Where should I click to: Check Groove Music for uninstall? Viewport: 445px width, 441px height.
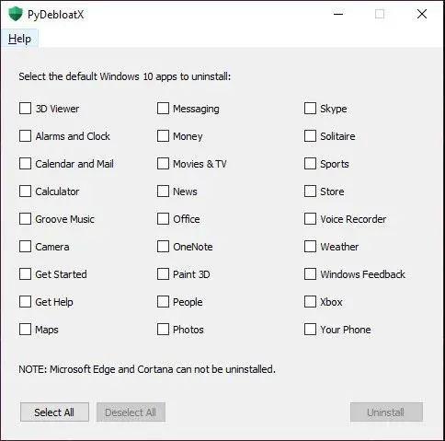click(x=25, y=219)
